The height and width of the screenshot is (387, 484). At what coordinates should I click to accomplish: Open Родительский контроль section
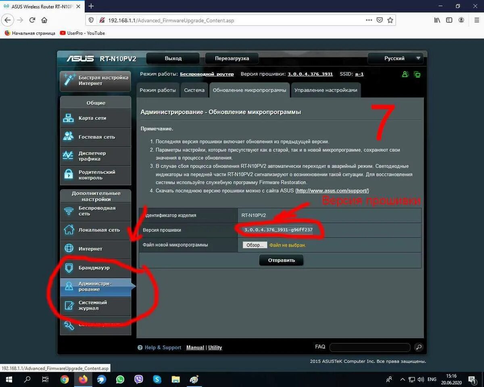[x=96, y=175]
